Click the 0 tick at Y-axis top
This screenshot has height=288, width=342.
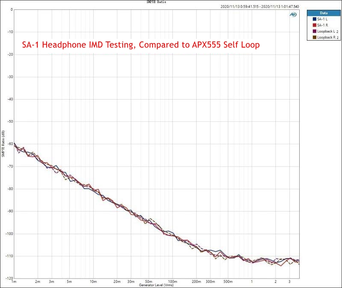(x=11, y=9)
